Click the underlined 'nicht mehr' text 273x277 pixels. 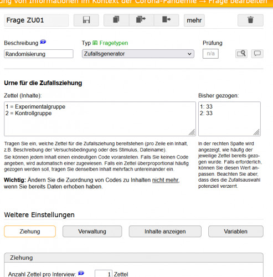coord(166,180)
